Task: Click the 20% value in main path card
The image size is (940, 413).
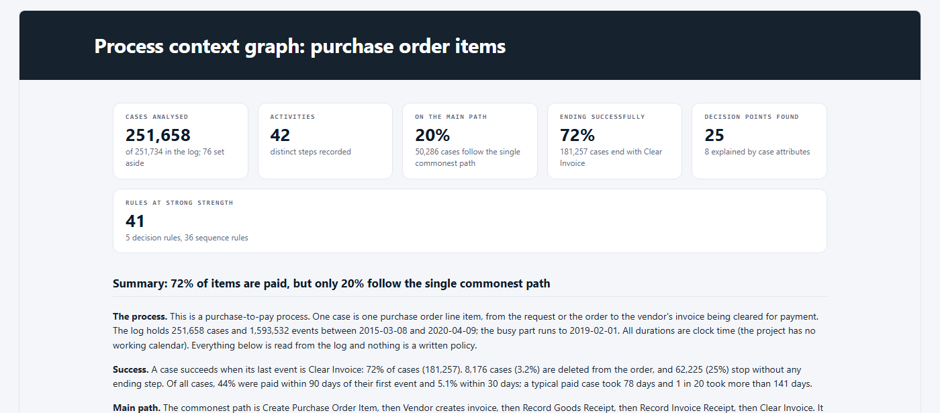Action: (x=432, y=135)
